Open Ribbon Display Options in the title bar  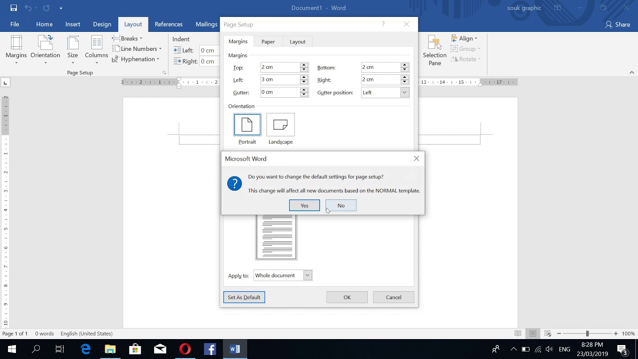558,8
